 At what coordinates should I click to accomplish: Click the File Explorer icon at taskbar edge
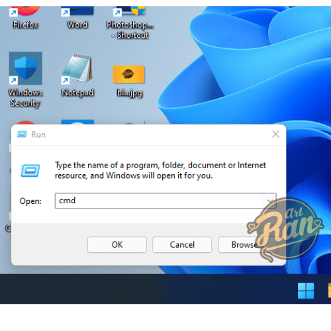[x=329, y=291]
